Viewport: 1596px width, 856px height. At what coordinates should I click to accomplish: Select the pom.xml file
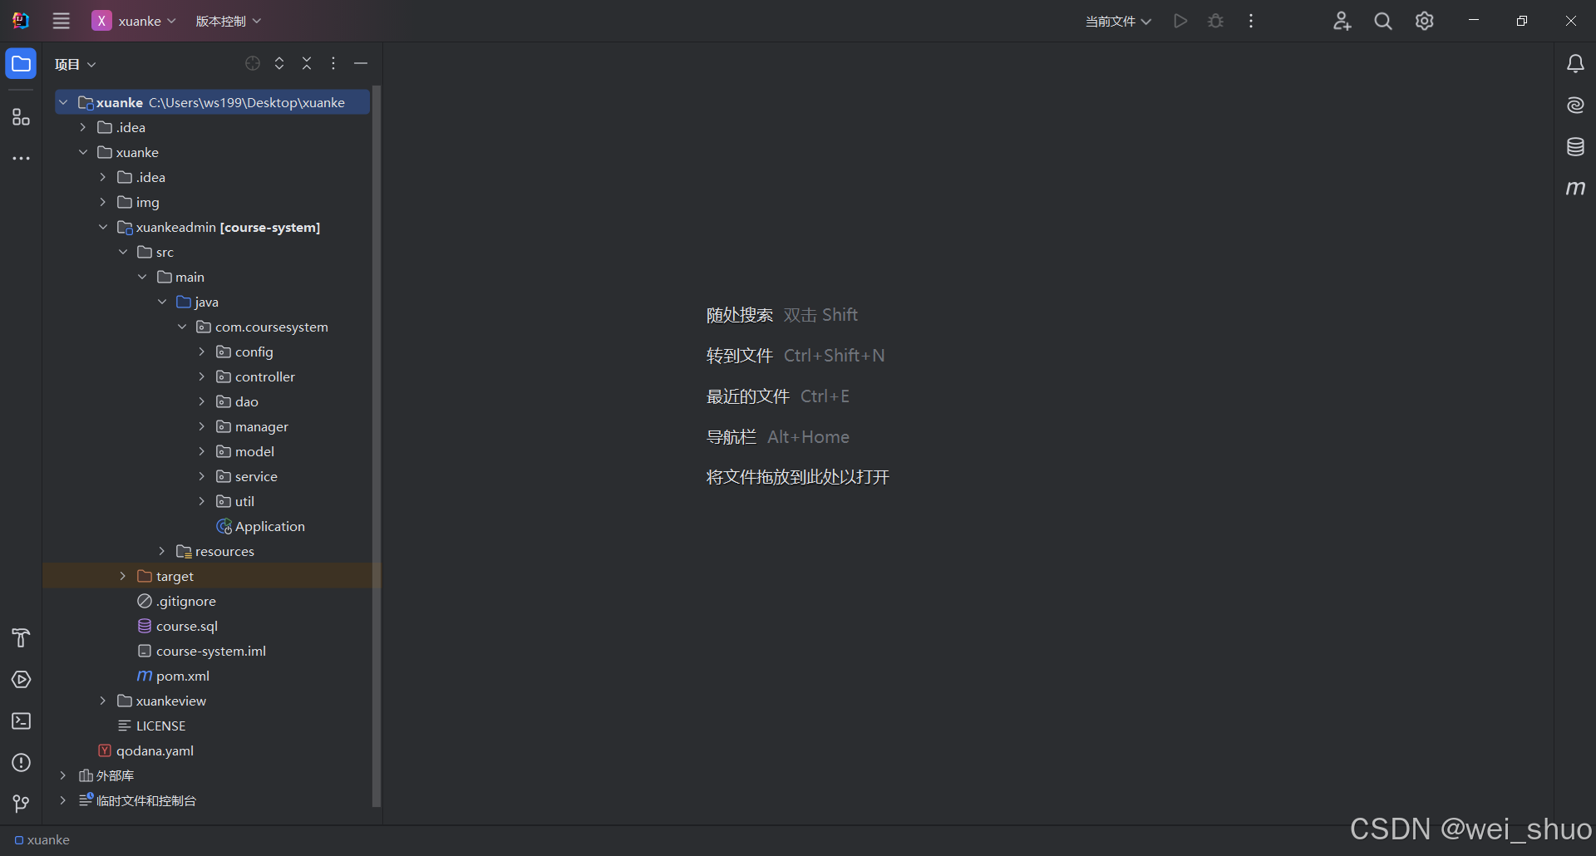pos(173,676)
